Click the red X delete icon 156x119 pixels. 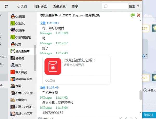point(139,15)
